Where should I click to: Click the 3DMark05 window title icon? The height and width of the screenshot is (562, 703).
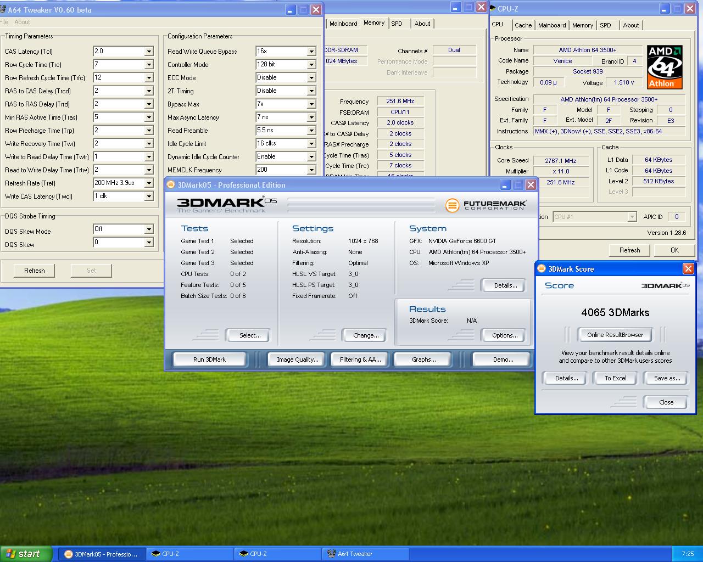tap(171, 184)
